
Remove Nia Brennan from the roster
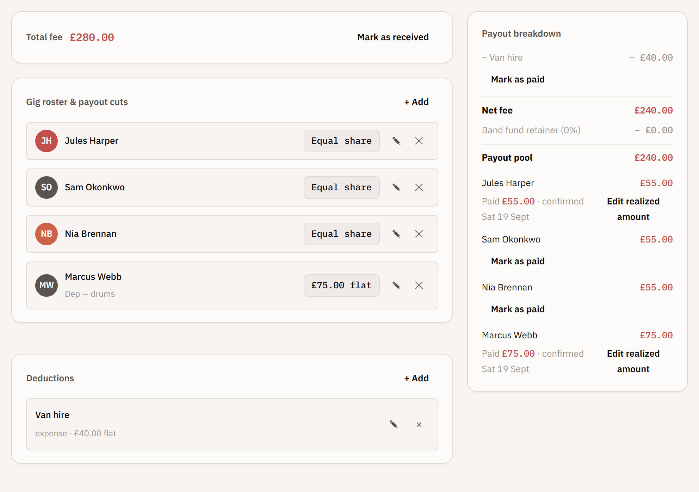pos(419,234)
